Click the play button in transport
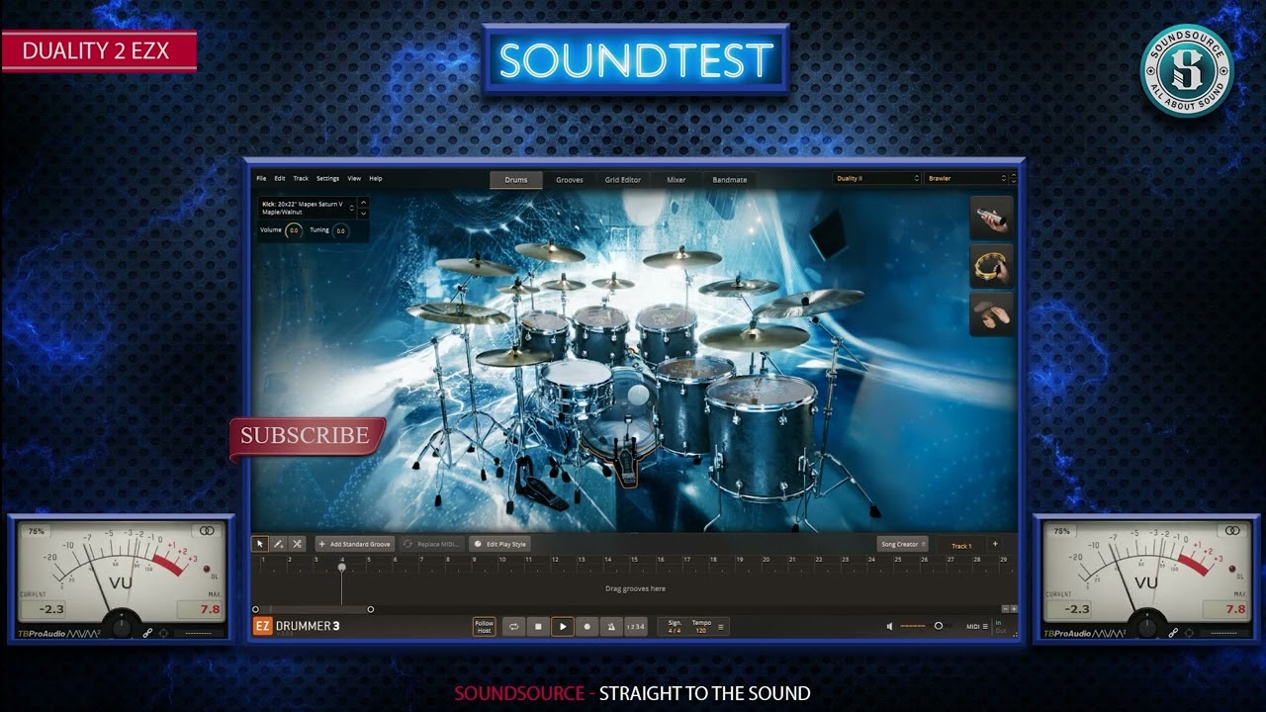The height and width of the screenshot is (712, 1266). click(x=563, y=626)
